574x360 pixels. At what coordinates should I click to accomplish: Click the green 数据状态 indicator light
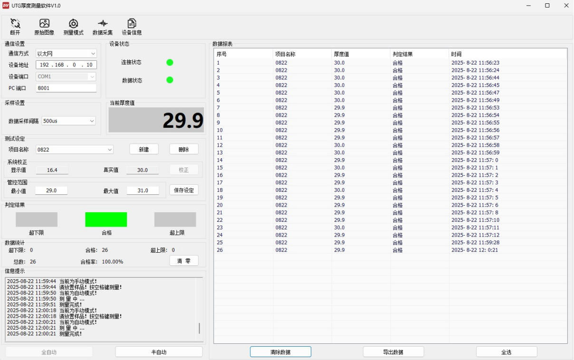(170, 80)
